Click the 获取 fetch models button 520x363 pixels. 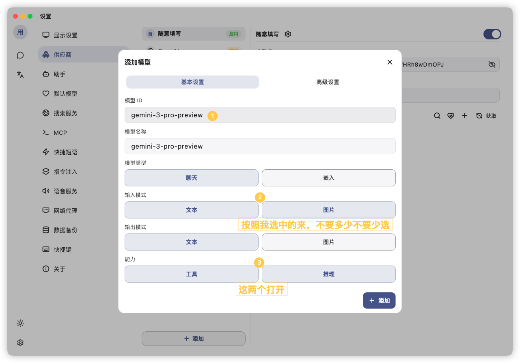tap(482, 116)
